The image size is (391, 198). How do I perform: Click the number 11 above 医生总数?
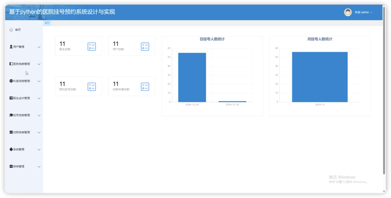coord(62,44)
